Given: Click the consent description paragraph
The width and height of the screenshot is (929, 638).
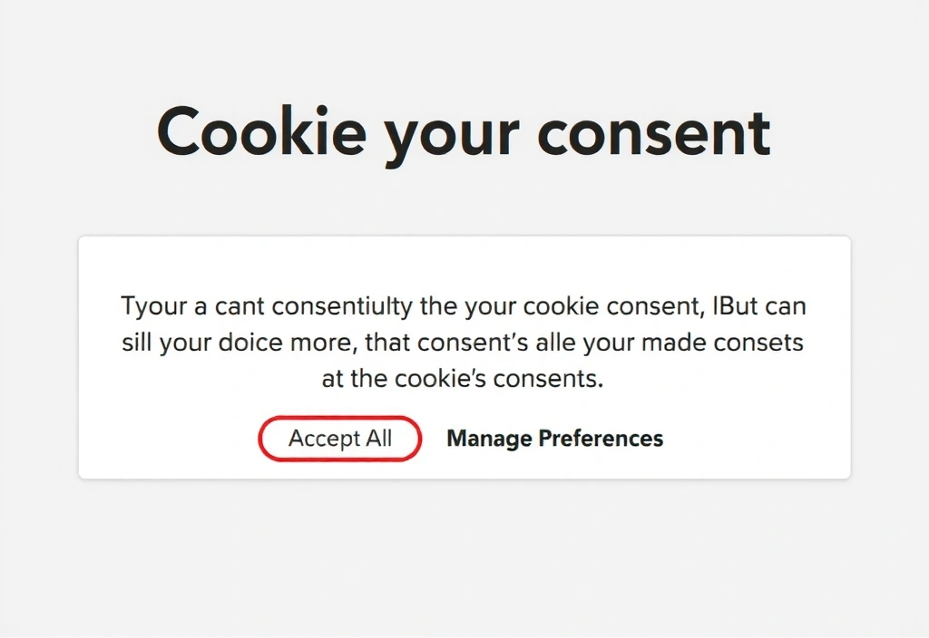Looking at the screenshot, I should (x=464, y=342).
